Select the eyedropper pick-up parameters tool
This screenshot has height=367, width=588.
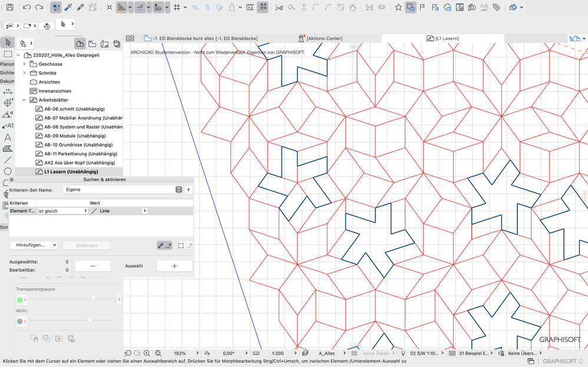point(68,8)
